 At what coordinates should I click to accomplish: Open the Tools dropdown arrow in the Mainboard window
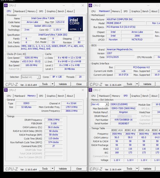click(x=137, y=84)
